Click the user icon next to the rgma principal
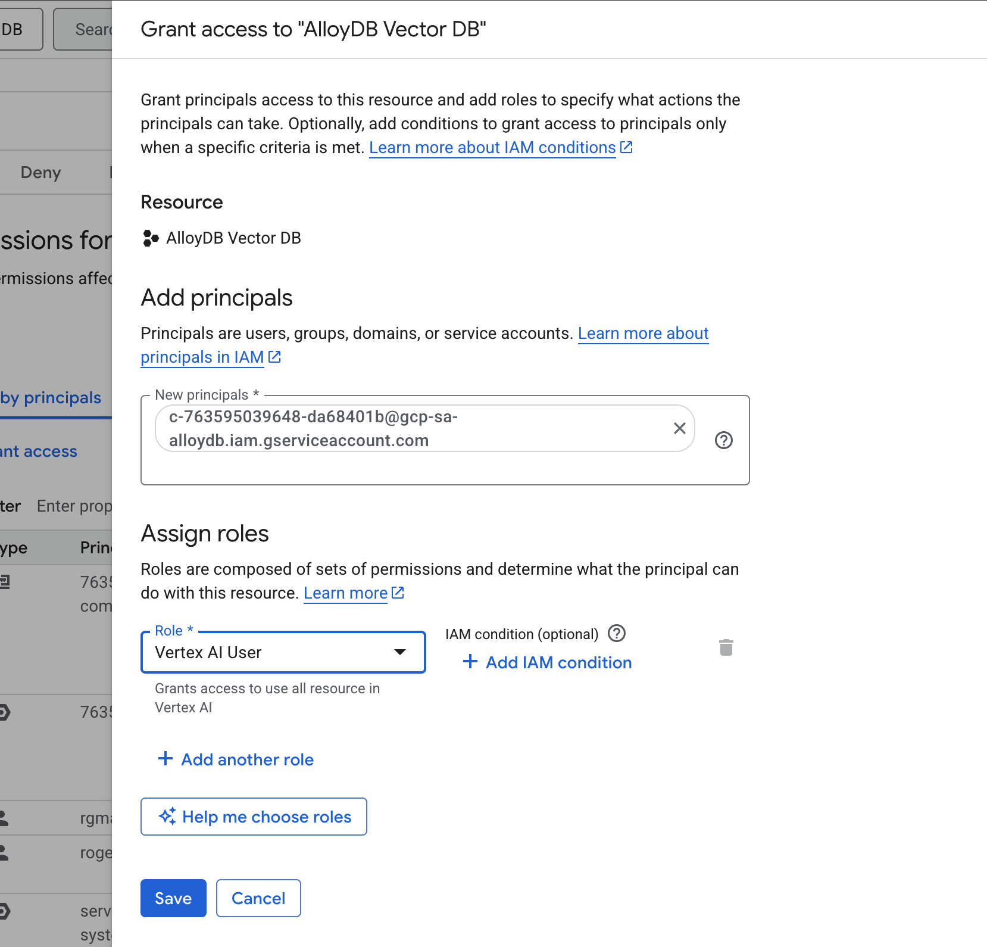The image size is (987, 947). point(3,817)
